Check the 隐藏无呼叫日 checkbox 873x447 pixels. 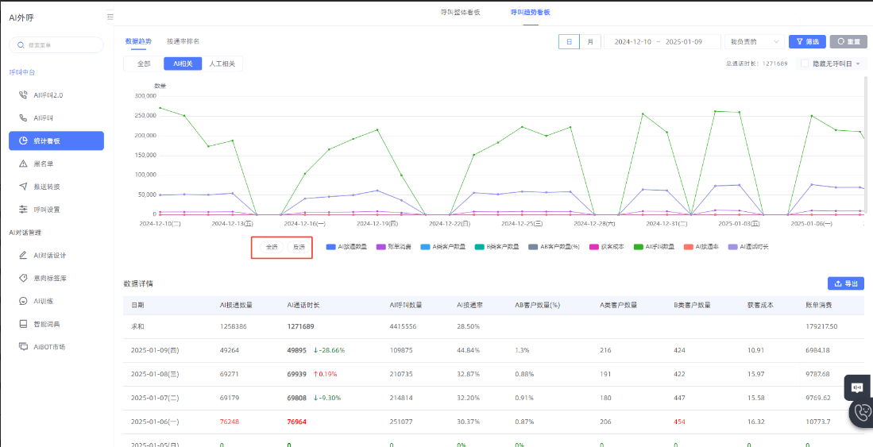(805, 64)
